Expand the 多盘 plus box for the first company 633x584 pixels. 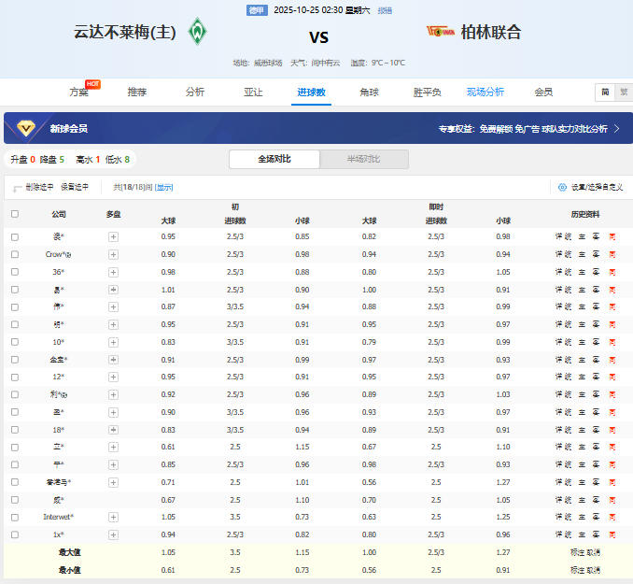[113, 236]
